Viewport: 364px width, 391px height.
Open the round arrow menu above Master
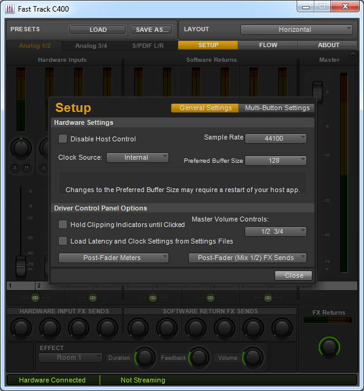point(353,55)
